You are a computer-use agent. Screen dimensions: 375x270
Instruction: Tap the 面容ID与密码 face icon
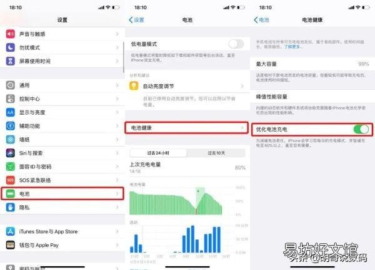pyautogui.click(x=10, y=166)
